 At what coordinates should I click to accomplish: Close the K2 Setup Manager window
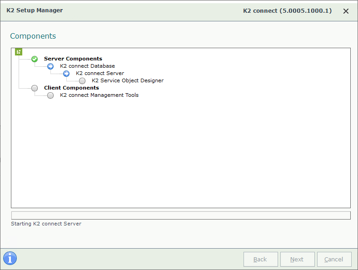point(346,11)
